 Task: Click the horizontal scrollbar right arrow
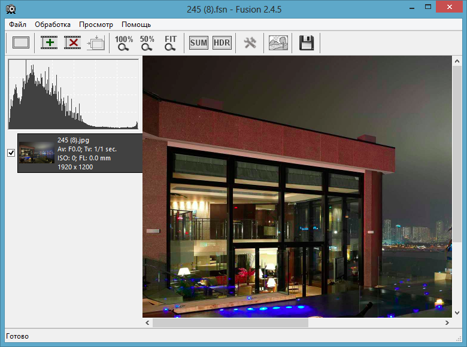coord(447,322)
